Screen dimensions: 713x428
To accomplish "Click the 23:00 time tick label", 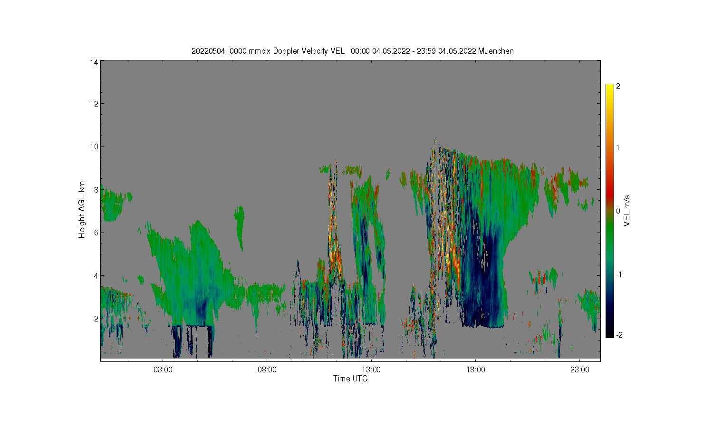I will click(x=580, y=370).
